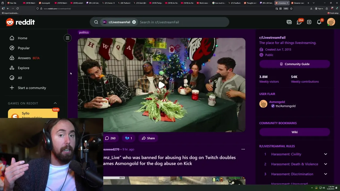Switch to the World news browser tab
340x191 pixels.
click(x=203, y=3)
